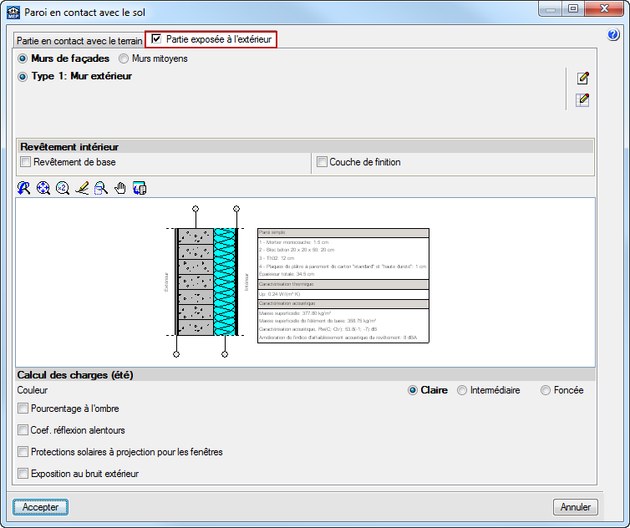The height and width of the screenshot is (528, 630).
Task: Maximize the dialog window
Action: pyautogui.click(x=573, y=9)
